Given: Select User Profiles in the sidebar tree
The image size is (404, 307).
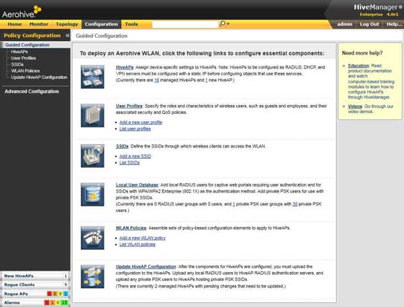Looking at the screenshot, I should point(24,58).
